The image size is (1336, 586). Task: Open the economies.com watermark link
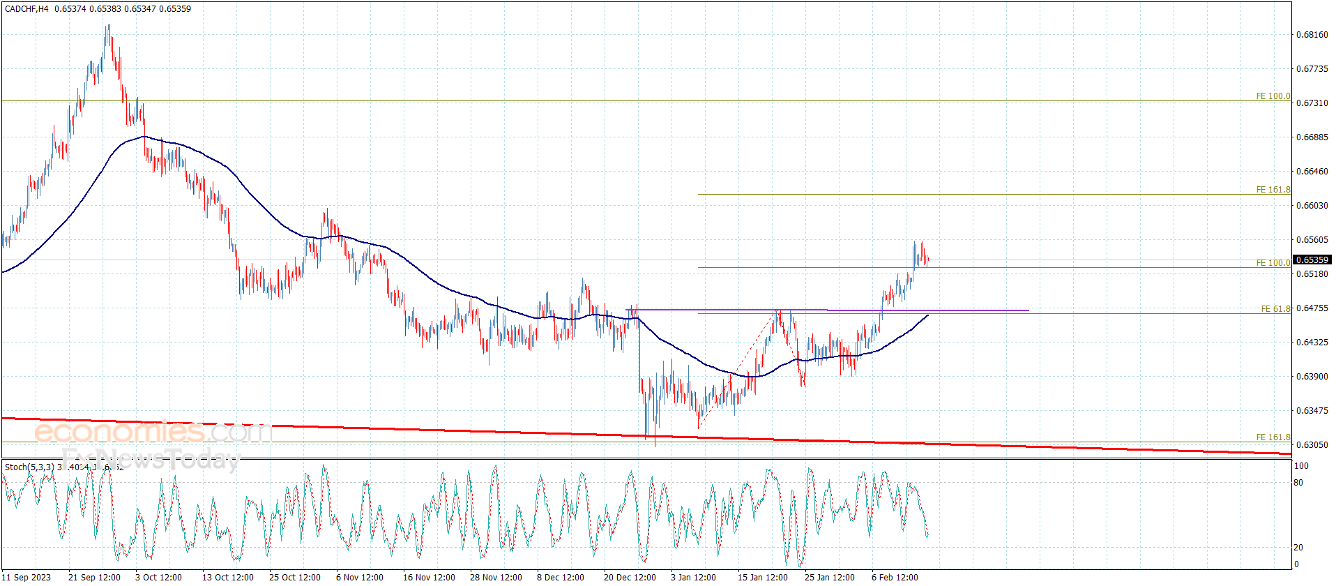153,432
